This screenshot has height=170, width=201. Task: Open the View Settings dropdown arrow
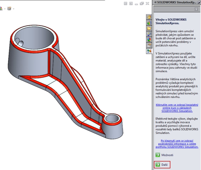14,9
